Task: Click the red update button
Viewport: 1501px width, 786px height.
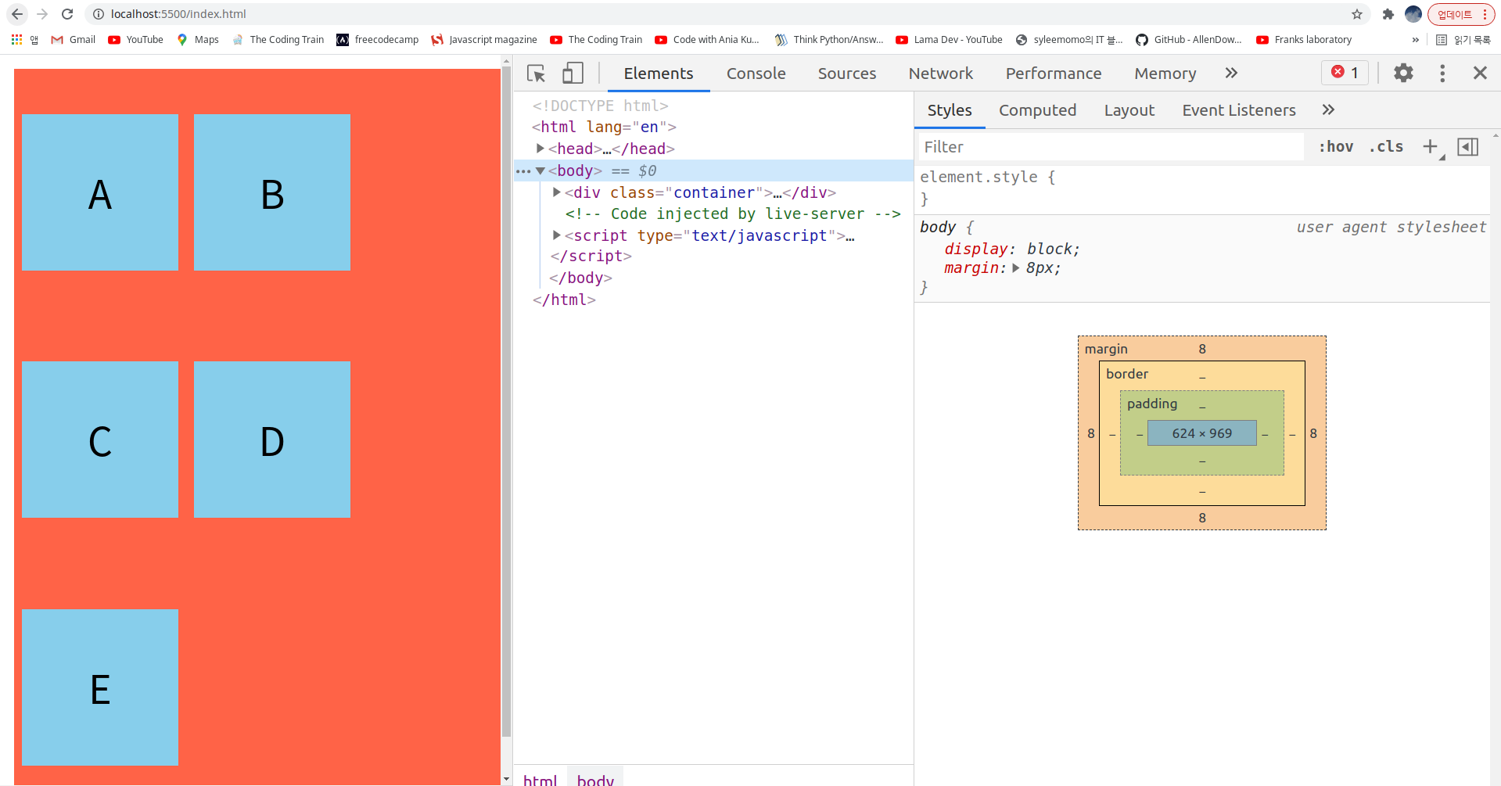Action: click(1461, 14)
